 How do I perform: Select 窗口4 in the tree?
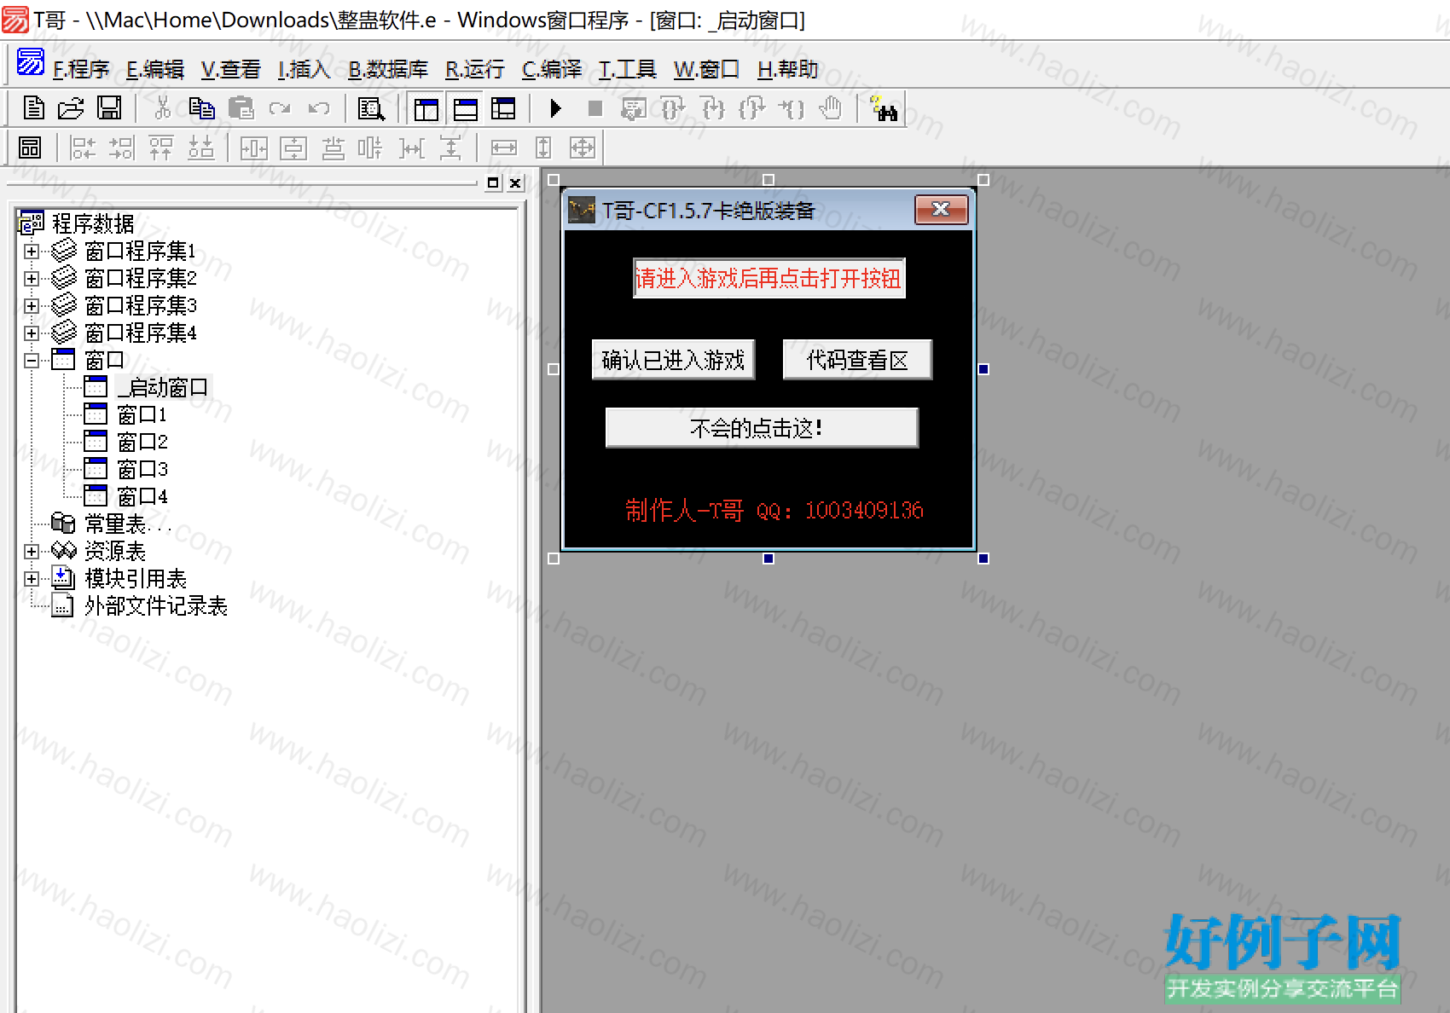[x=142, y=497]
